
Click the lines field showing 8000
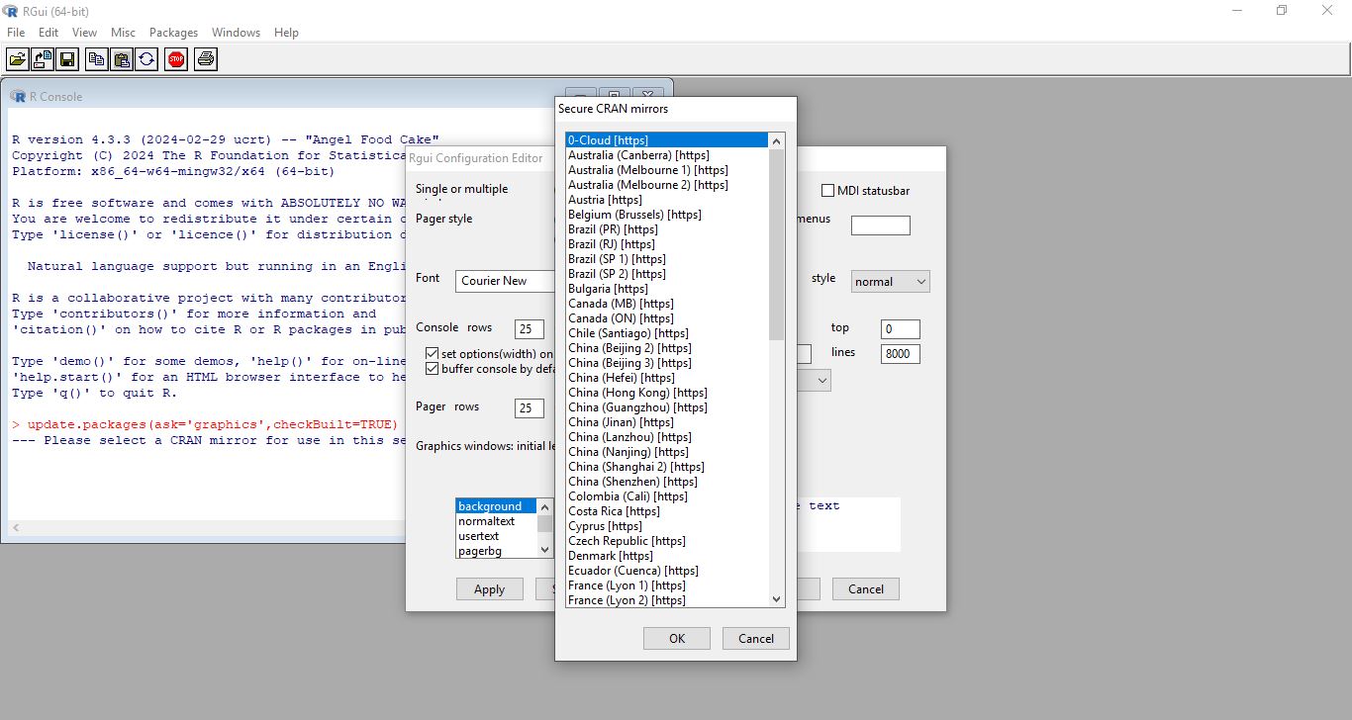click(901, 353)
